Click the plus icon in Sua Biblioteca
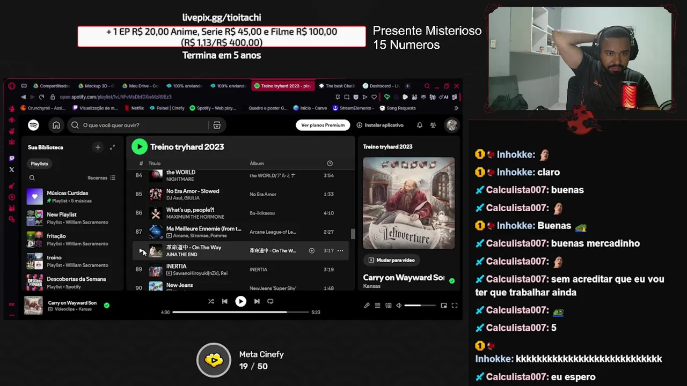The width and height of the screenshot is (687, 386). (98, 147)
